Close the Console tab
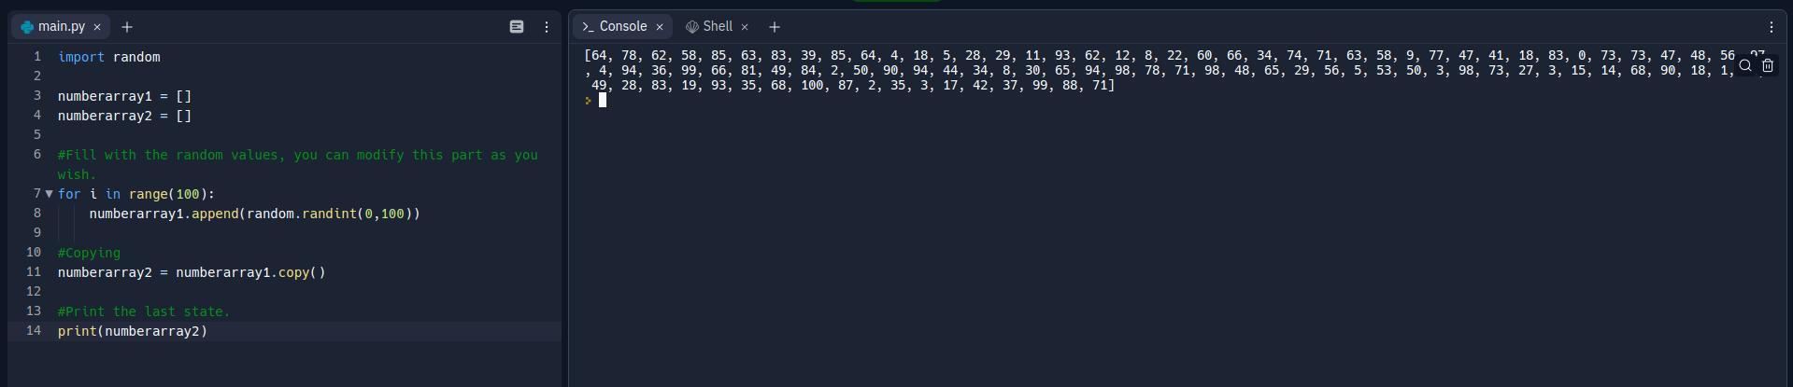Image resolution: width=1793 pixels, height=387 pixels. (x=660, y=27)
